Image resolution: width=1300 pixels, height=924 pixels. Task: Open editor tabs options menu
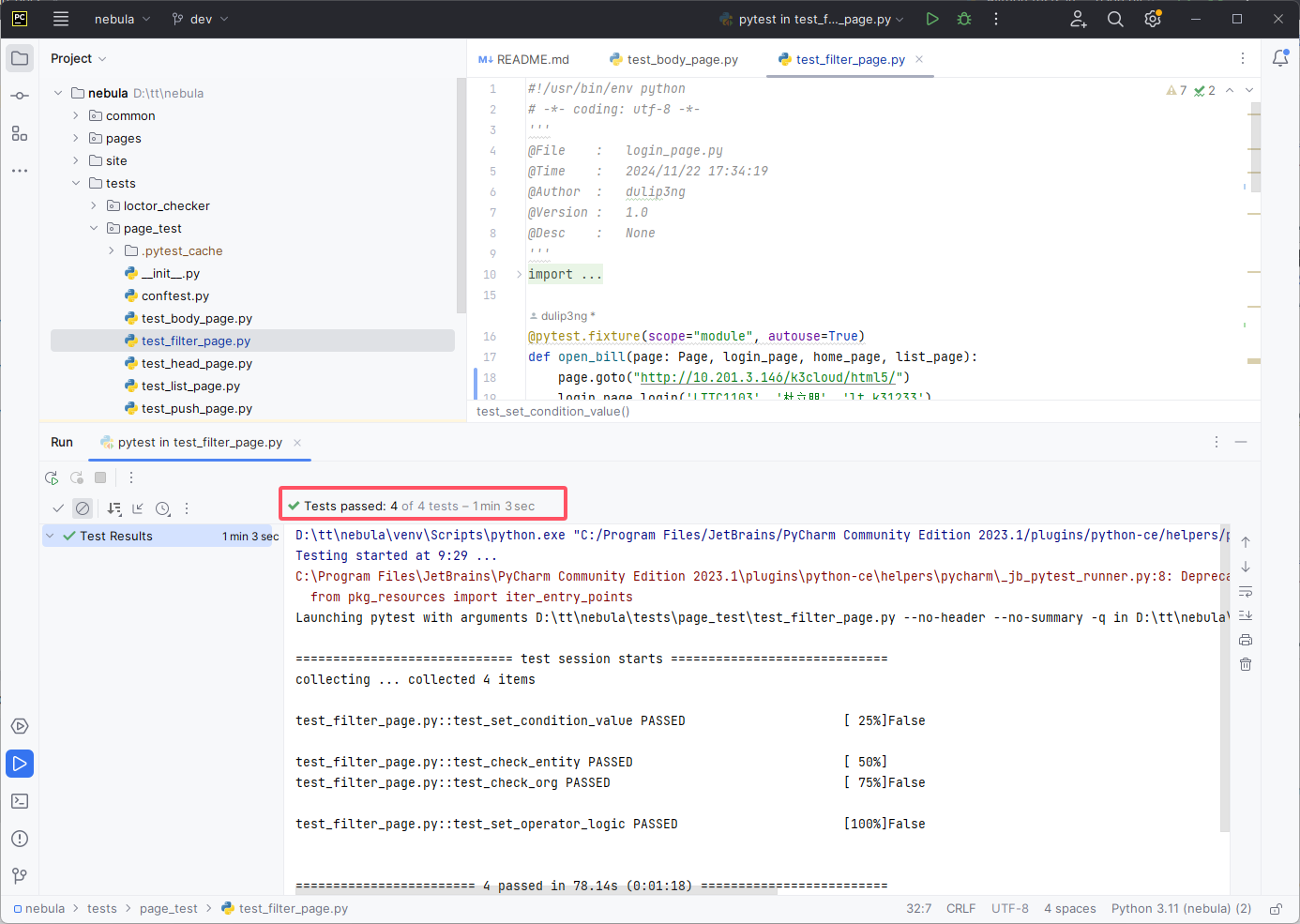tap(1243, 58)
